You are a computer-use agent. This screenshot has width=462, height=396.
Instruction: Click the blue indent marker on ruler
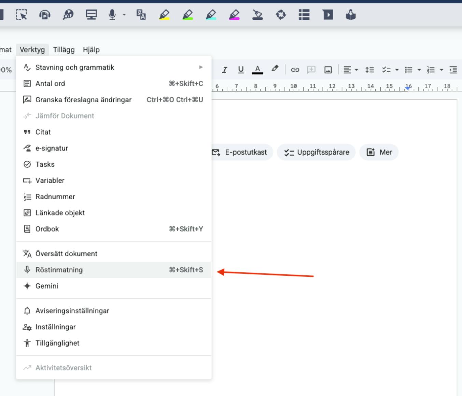click(x=408, y=88)
